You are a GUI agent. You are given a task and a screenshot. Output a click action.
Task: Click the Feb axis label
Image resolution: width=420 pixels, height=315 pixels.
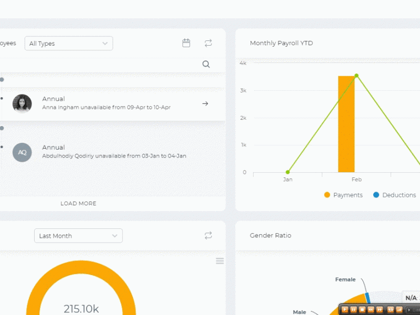coord(356,180)
